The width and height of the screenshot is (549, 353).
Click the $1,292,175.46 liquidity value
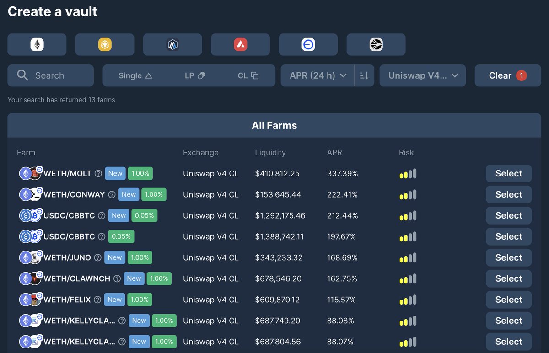click(x=280, y=215)
